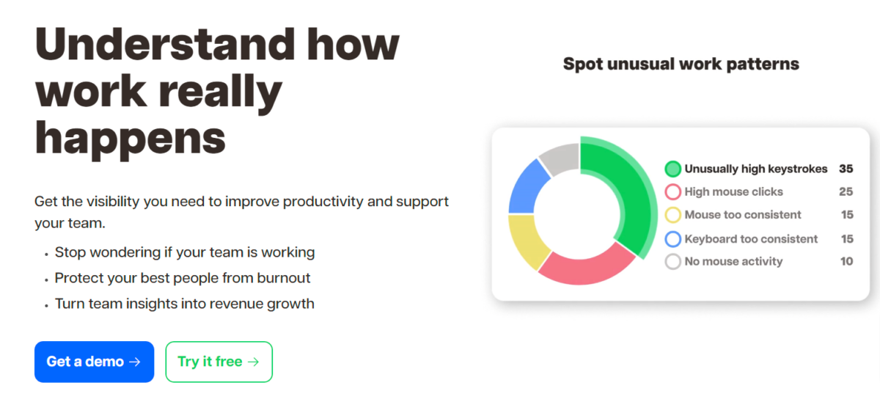
Task: Click the Spot unusual work patterns title
Action: 681,65
